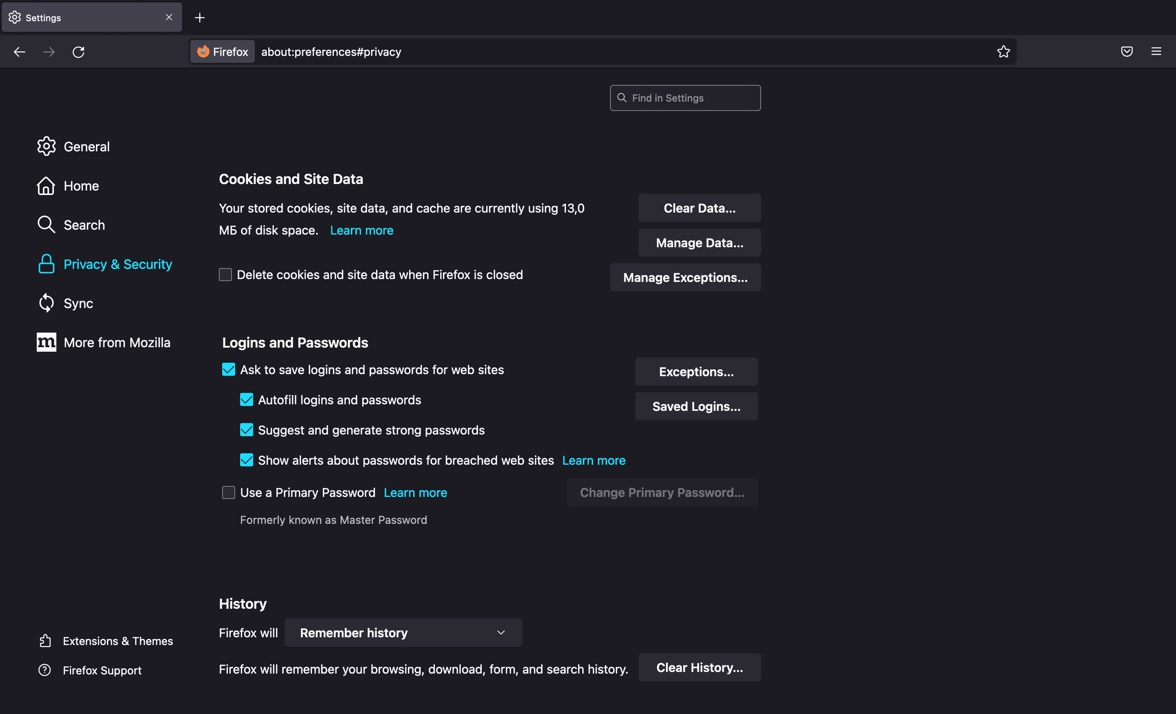Viewport: 1176px width, 714px height.
Task: Open new tab with plus icon
Action: (200, 18)
